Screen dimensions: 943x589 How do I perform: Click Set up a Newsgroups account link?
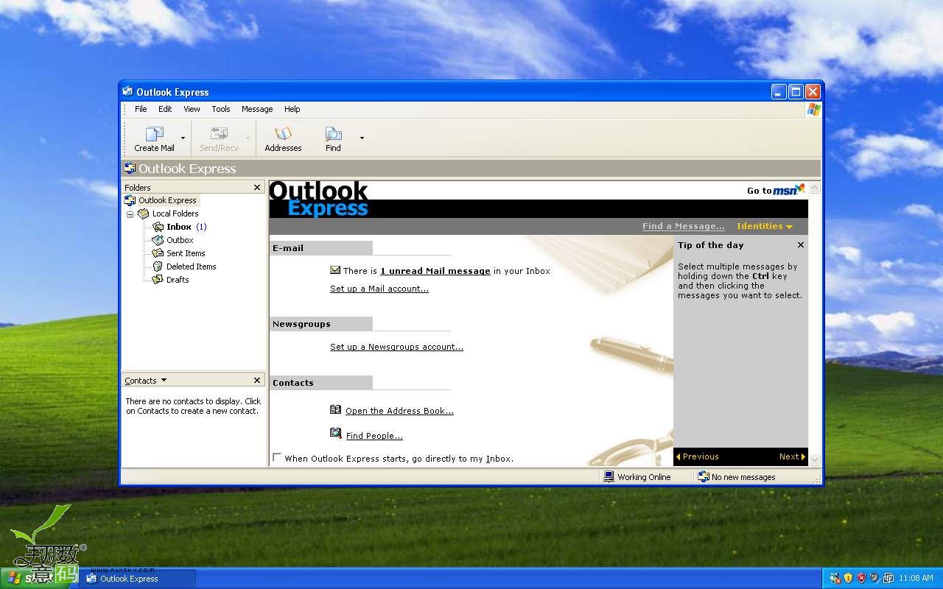(x=396, y=347)
